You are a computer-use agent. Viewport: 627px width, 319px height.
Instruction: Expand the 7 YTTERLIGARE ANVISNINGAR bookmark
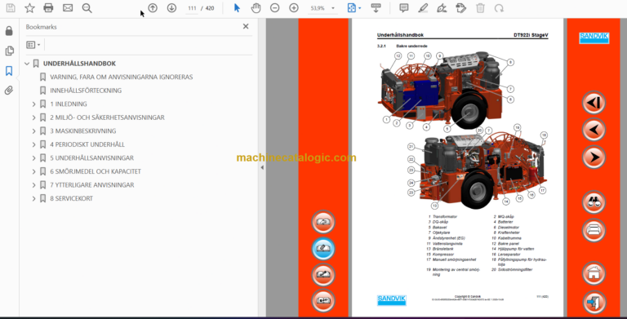[34, 185]
